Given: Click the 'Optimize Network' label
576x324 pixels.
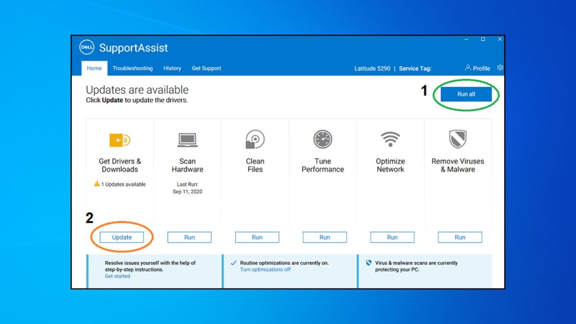Looking at the screenshot, I should [x=390, y=165].
